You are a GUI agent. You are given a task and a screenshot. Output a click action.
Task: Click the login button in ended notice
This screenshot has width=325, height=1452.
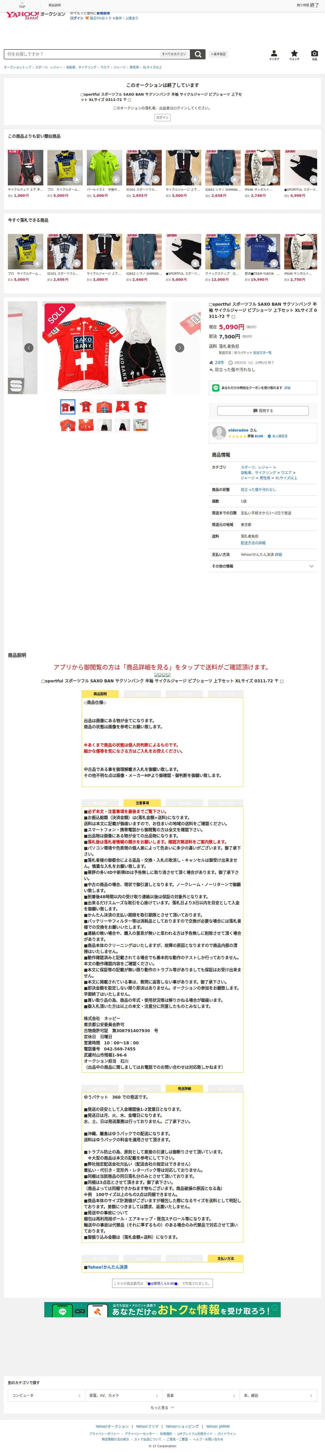click(162, 118)
